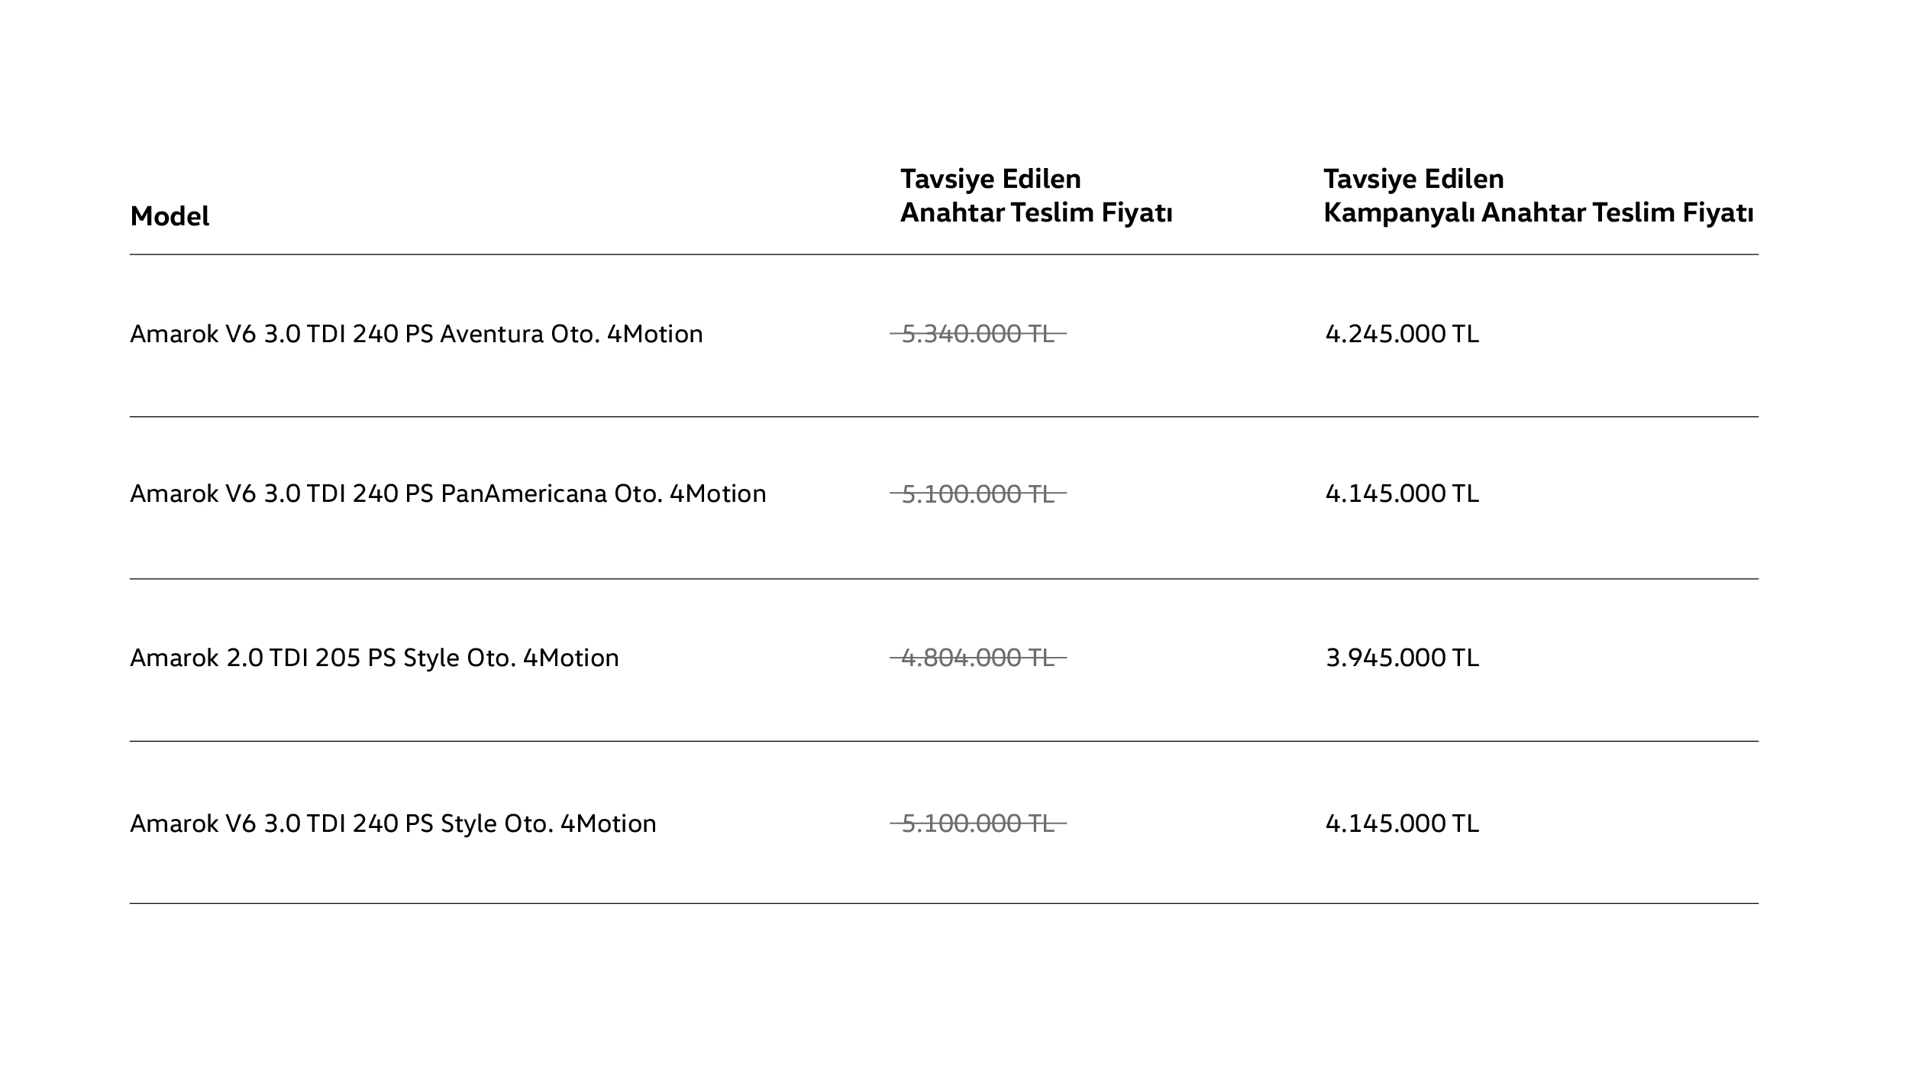This screenshot has height=1074, width=1909.
Task: Select the Amarok V6 Aventura model name
Action: tap(416, 334)
